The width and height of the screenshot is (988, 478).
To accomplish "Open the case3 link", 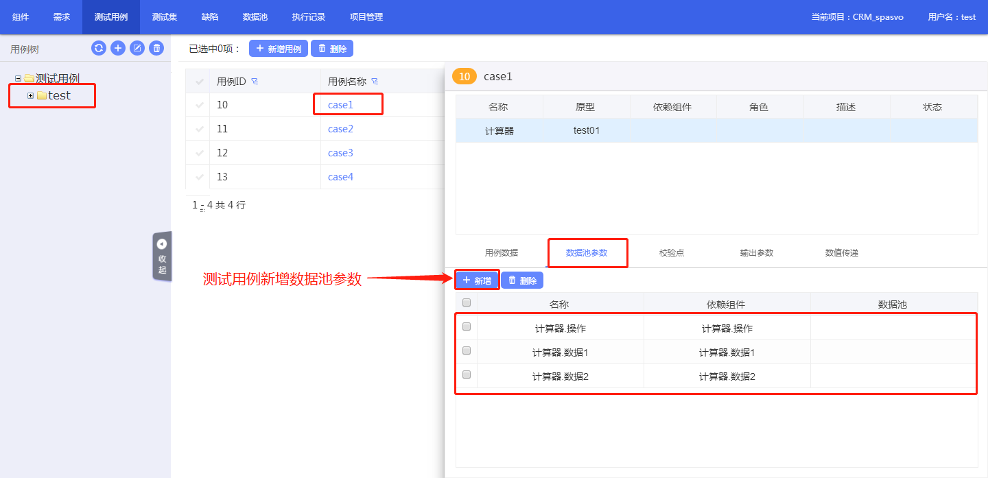I will tap(340, 153).
